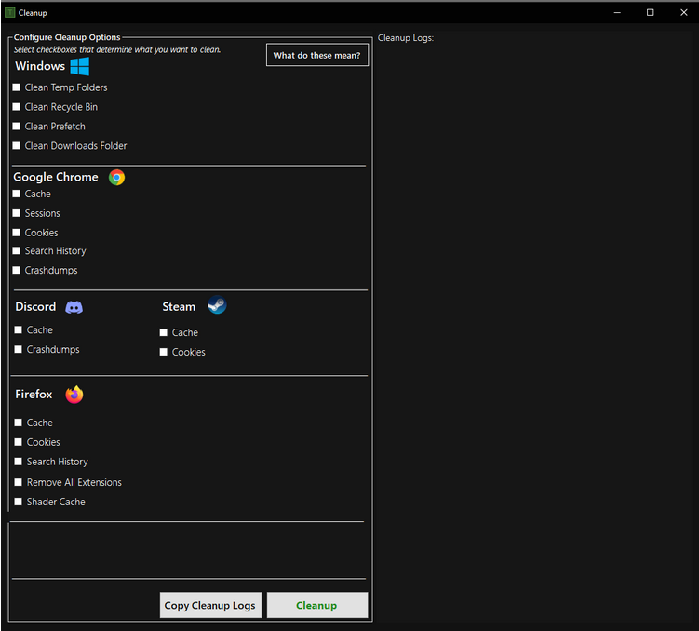699x631 pixels.
Task: Toggle Steam Cookies checkbox
Action: pos(164,352)
